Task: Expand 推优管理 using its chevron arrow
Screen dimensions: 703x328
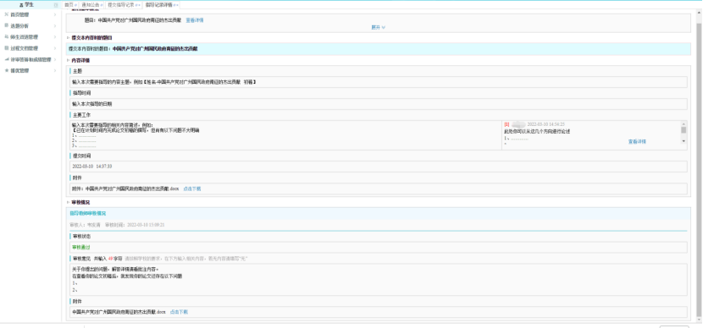Action: pyautogui.click(x=55, y=70)
